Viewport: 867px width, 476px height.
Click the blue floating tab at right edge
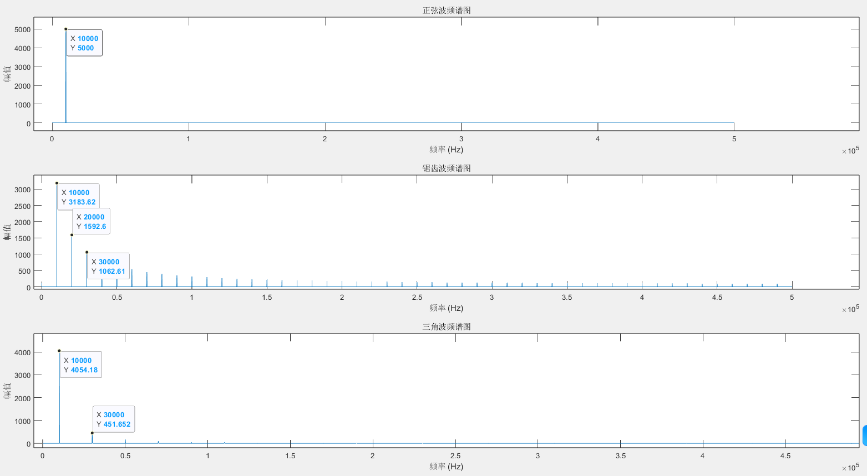(x=864, y=436)
